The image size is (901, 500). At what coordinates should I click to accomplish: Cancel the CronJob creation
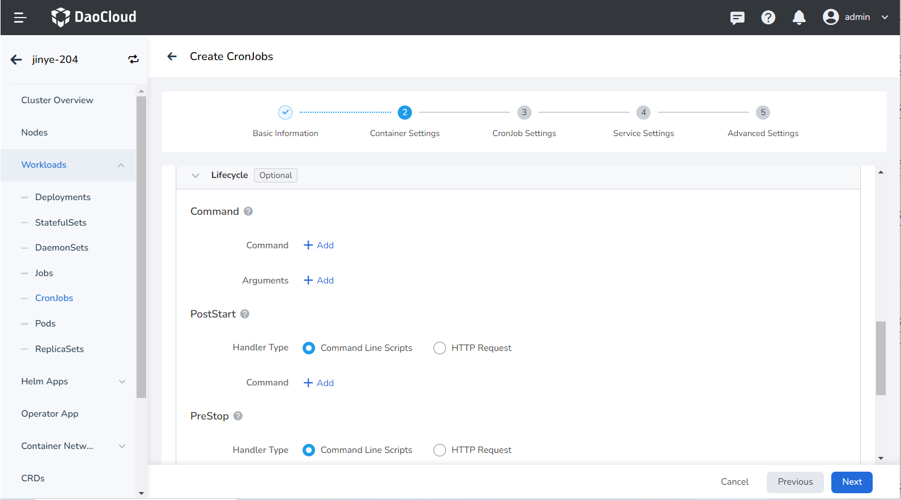pos(734,482)
